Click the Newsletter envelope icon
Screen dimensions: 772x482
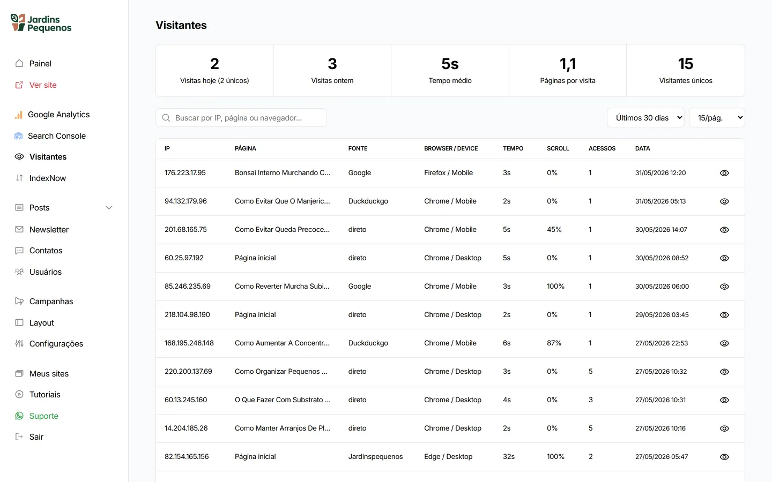click(x=19, y=229)
